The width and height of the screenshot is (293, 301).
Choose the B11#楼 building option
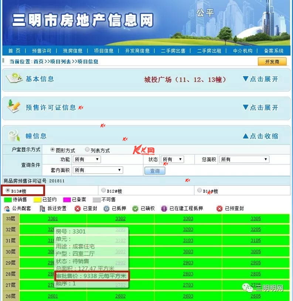click(x=200, y=191)
